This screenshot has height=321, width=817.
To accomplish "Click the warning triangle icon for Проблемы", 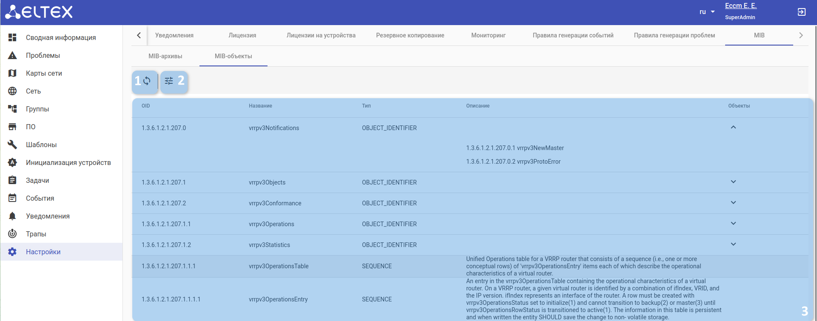I will pos(12,55).
